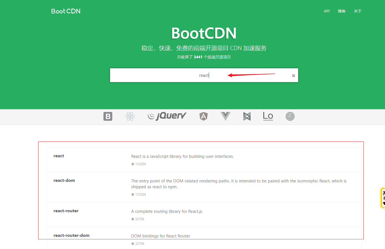
Task: Select the jQuery logo
Action: tap(167, 116)
